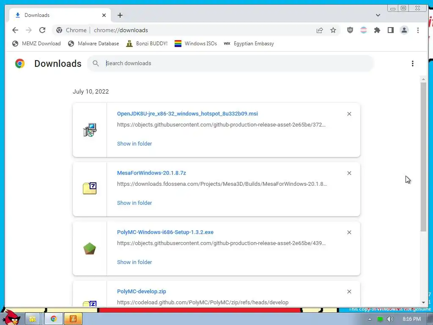Open the file explorer taskbar icon
Image resolution: width=433 pixels, height=325 pixels.
(33, 319)
